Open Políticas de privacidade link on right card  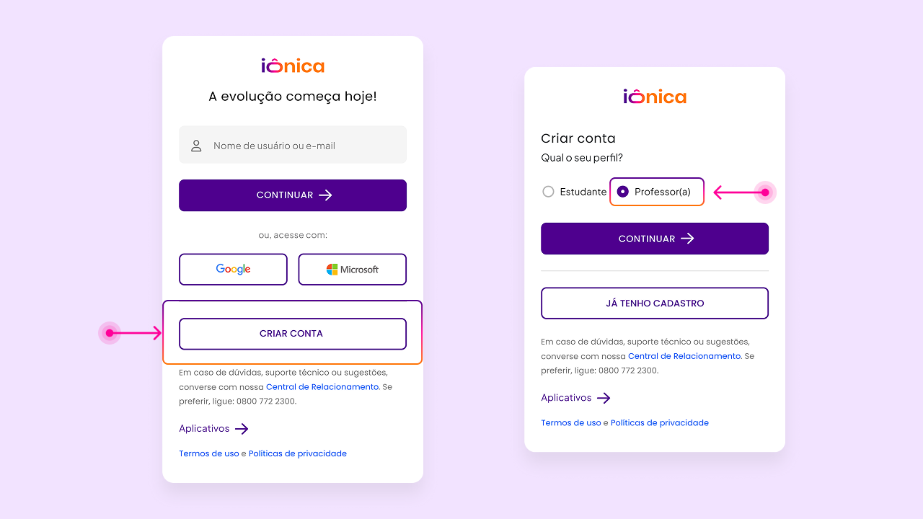tap(660, 423)
